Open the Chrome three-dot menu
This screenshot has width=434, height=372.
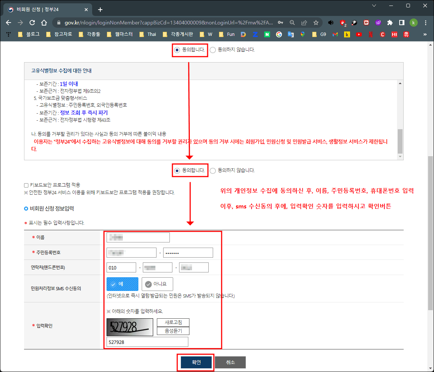(426, 23)
